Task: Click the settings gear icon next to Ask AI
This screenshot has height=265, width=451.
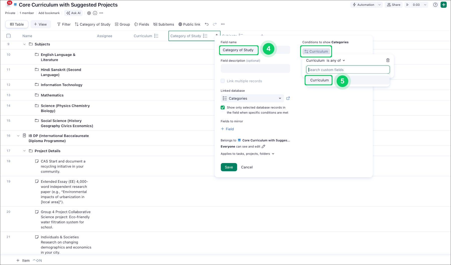Action: (x=89, y=13)
